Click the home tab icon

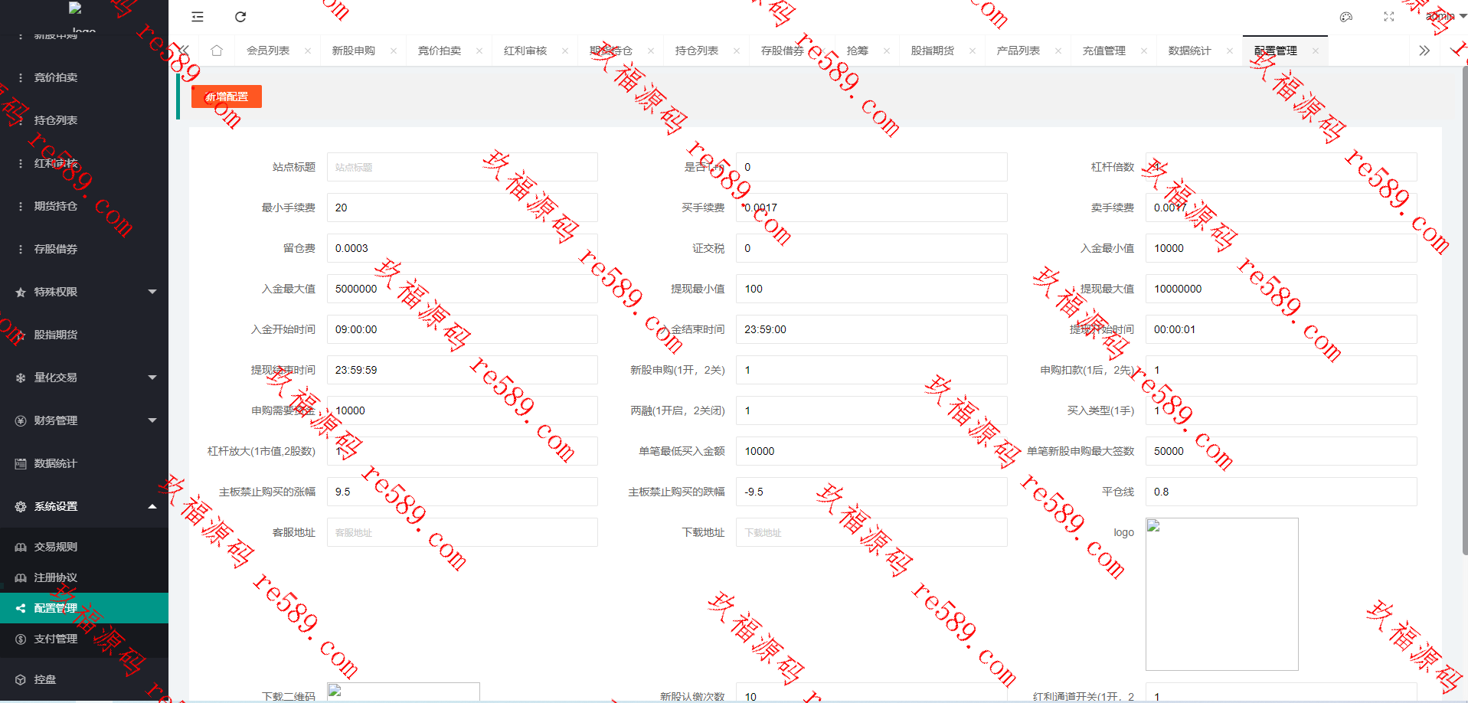[217, 51]
